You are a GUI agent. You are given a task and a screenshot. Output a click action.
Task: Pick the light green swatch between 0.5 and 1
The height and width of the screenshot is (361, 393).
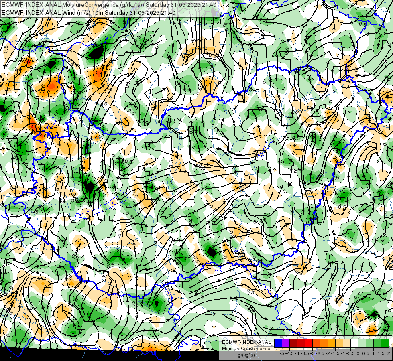(x=370, y=343)
